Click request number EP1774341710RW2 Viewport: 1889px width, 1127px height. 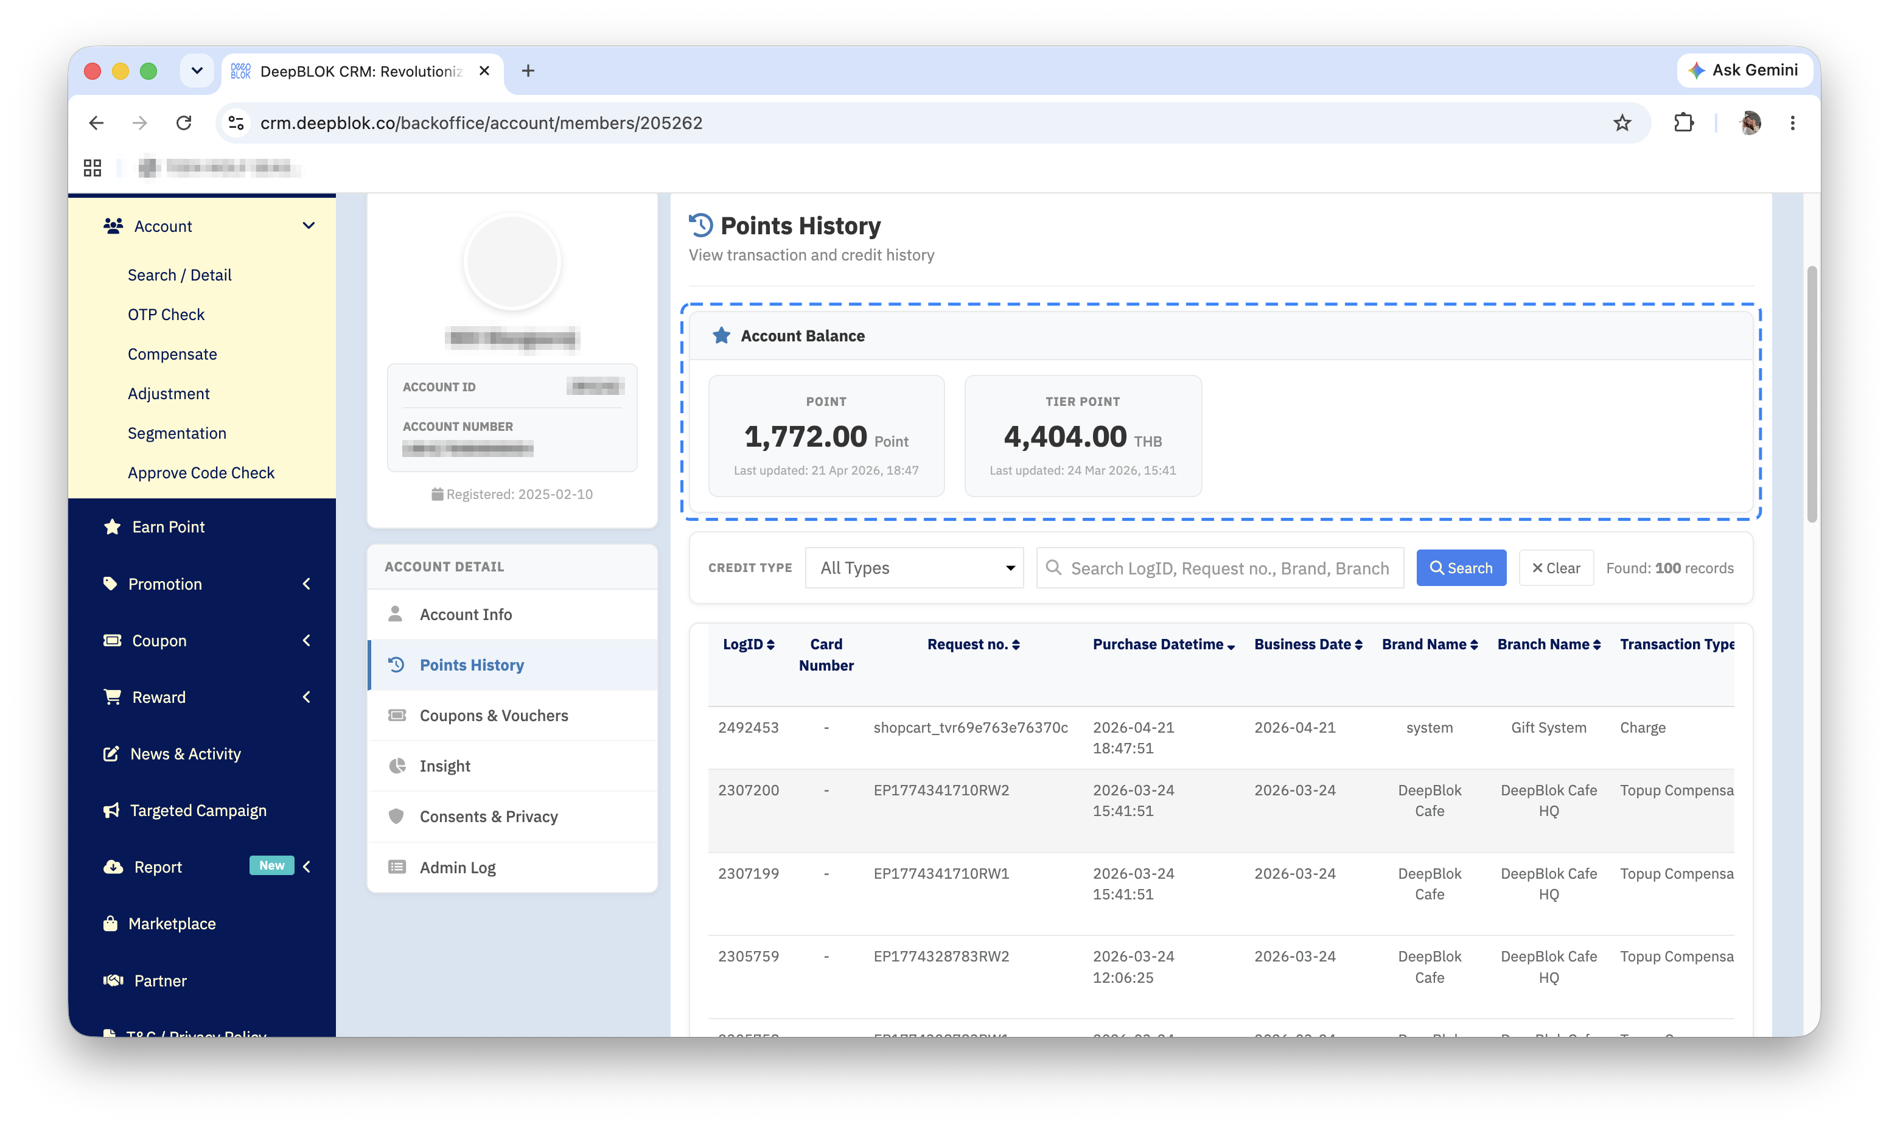(941, 790)
